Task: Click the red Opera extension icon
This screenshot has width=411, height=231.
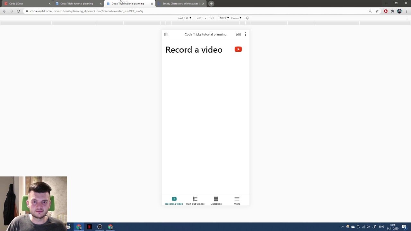Action: pos(386,11)
